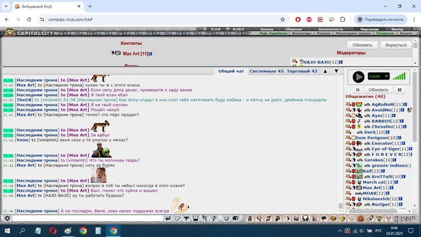Click the headphones icon in bottom toolbar
This screenshot has width=421, height=237.
[x=305, y=219]
